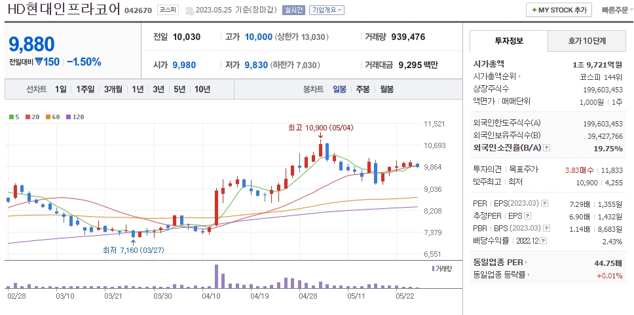Click the 최저 7,160 (03/27) chart label
634x315 pixels.
[x=135, y=250]
